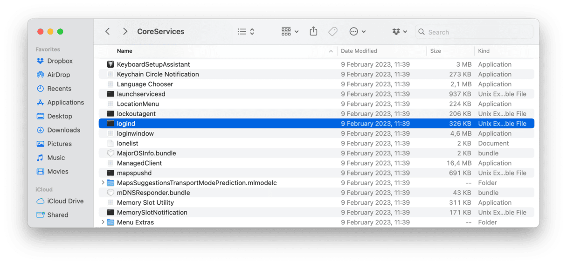
Task: Click the 937 KB size cell
Action: coord(461,94)
